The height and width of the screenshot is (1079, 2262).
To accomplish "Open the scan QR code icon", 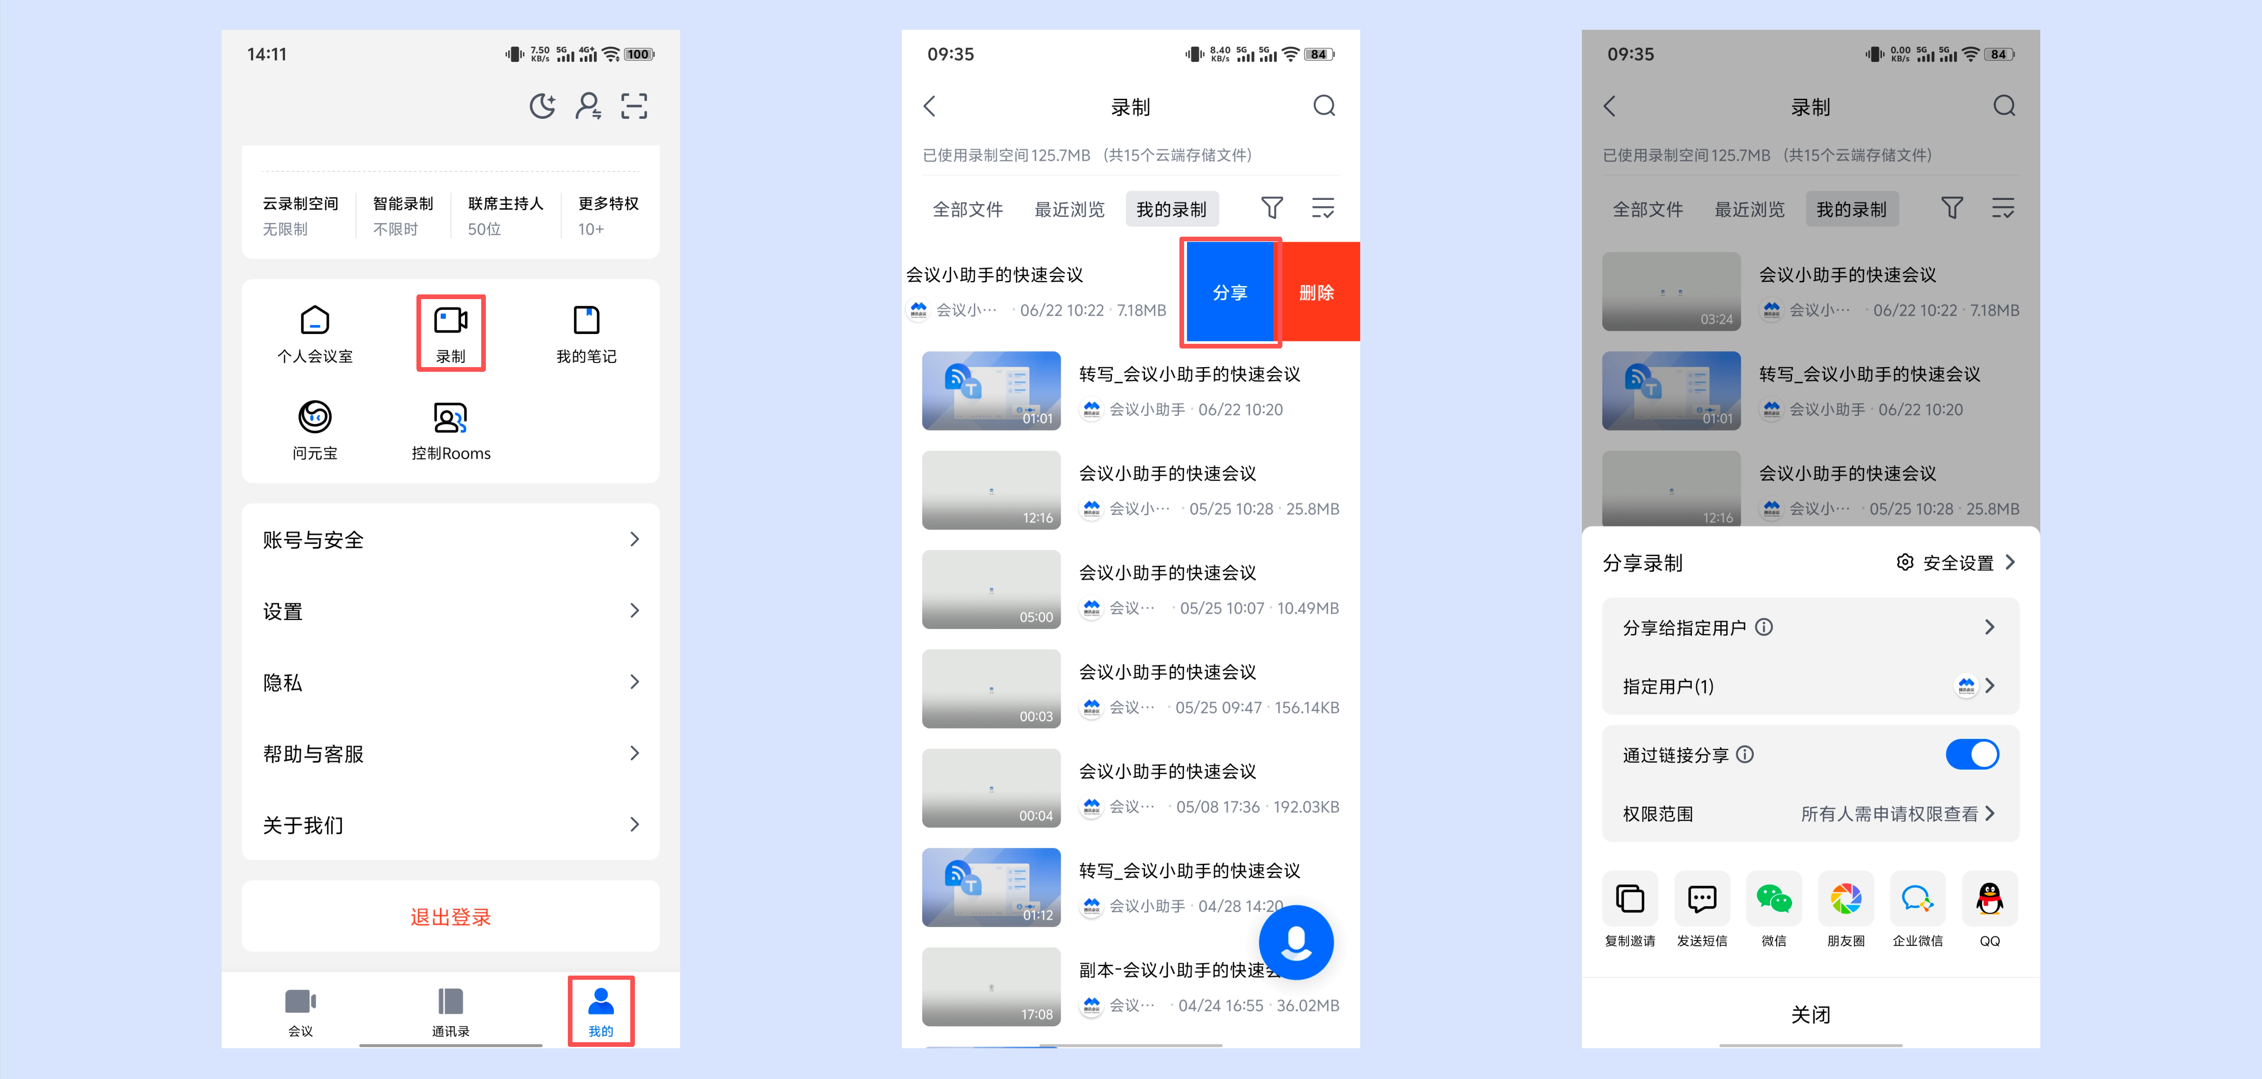I will [634, 106].
